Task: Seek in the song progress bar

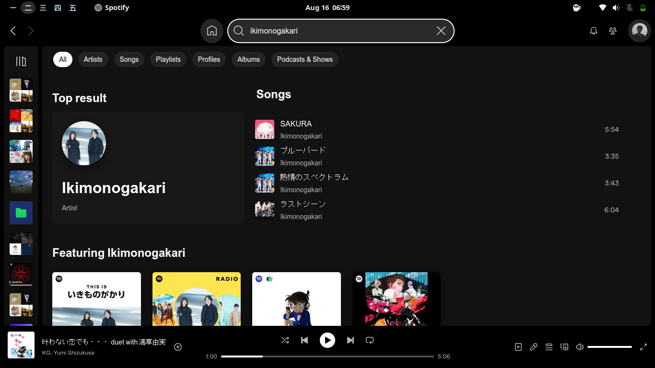Action: pyautogui.click(x=327, y=356)
